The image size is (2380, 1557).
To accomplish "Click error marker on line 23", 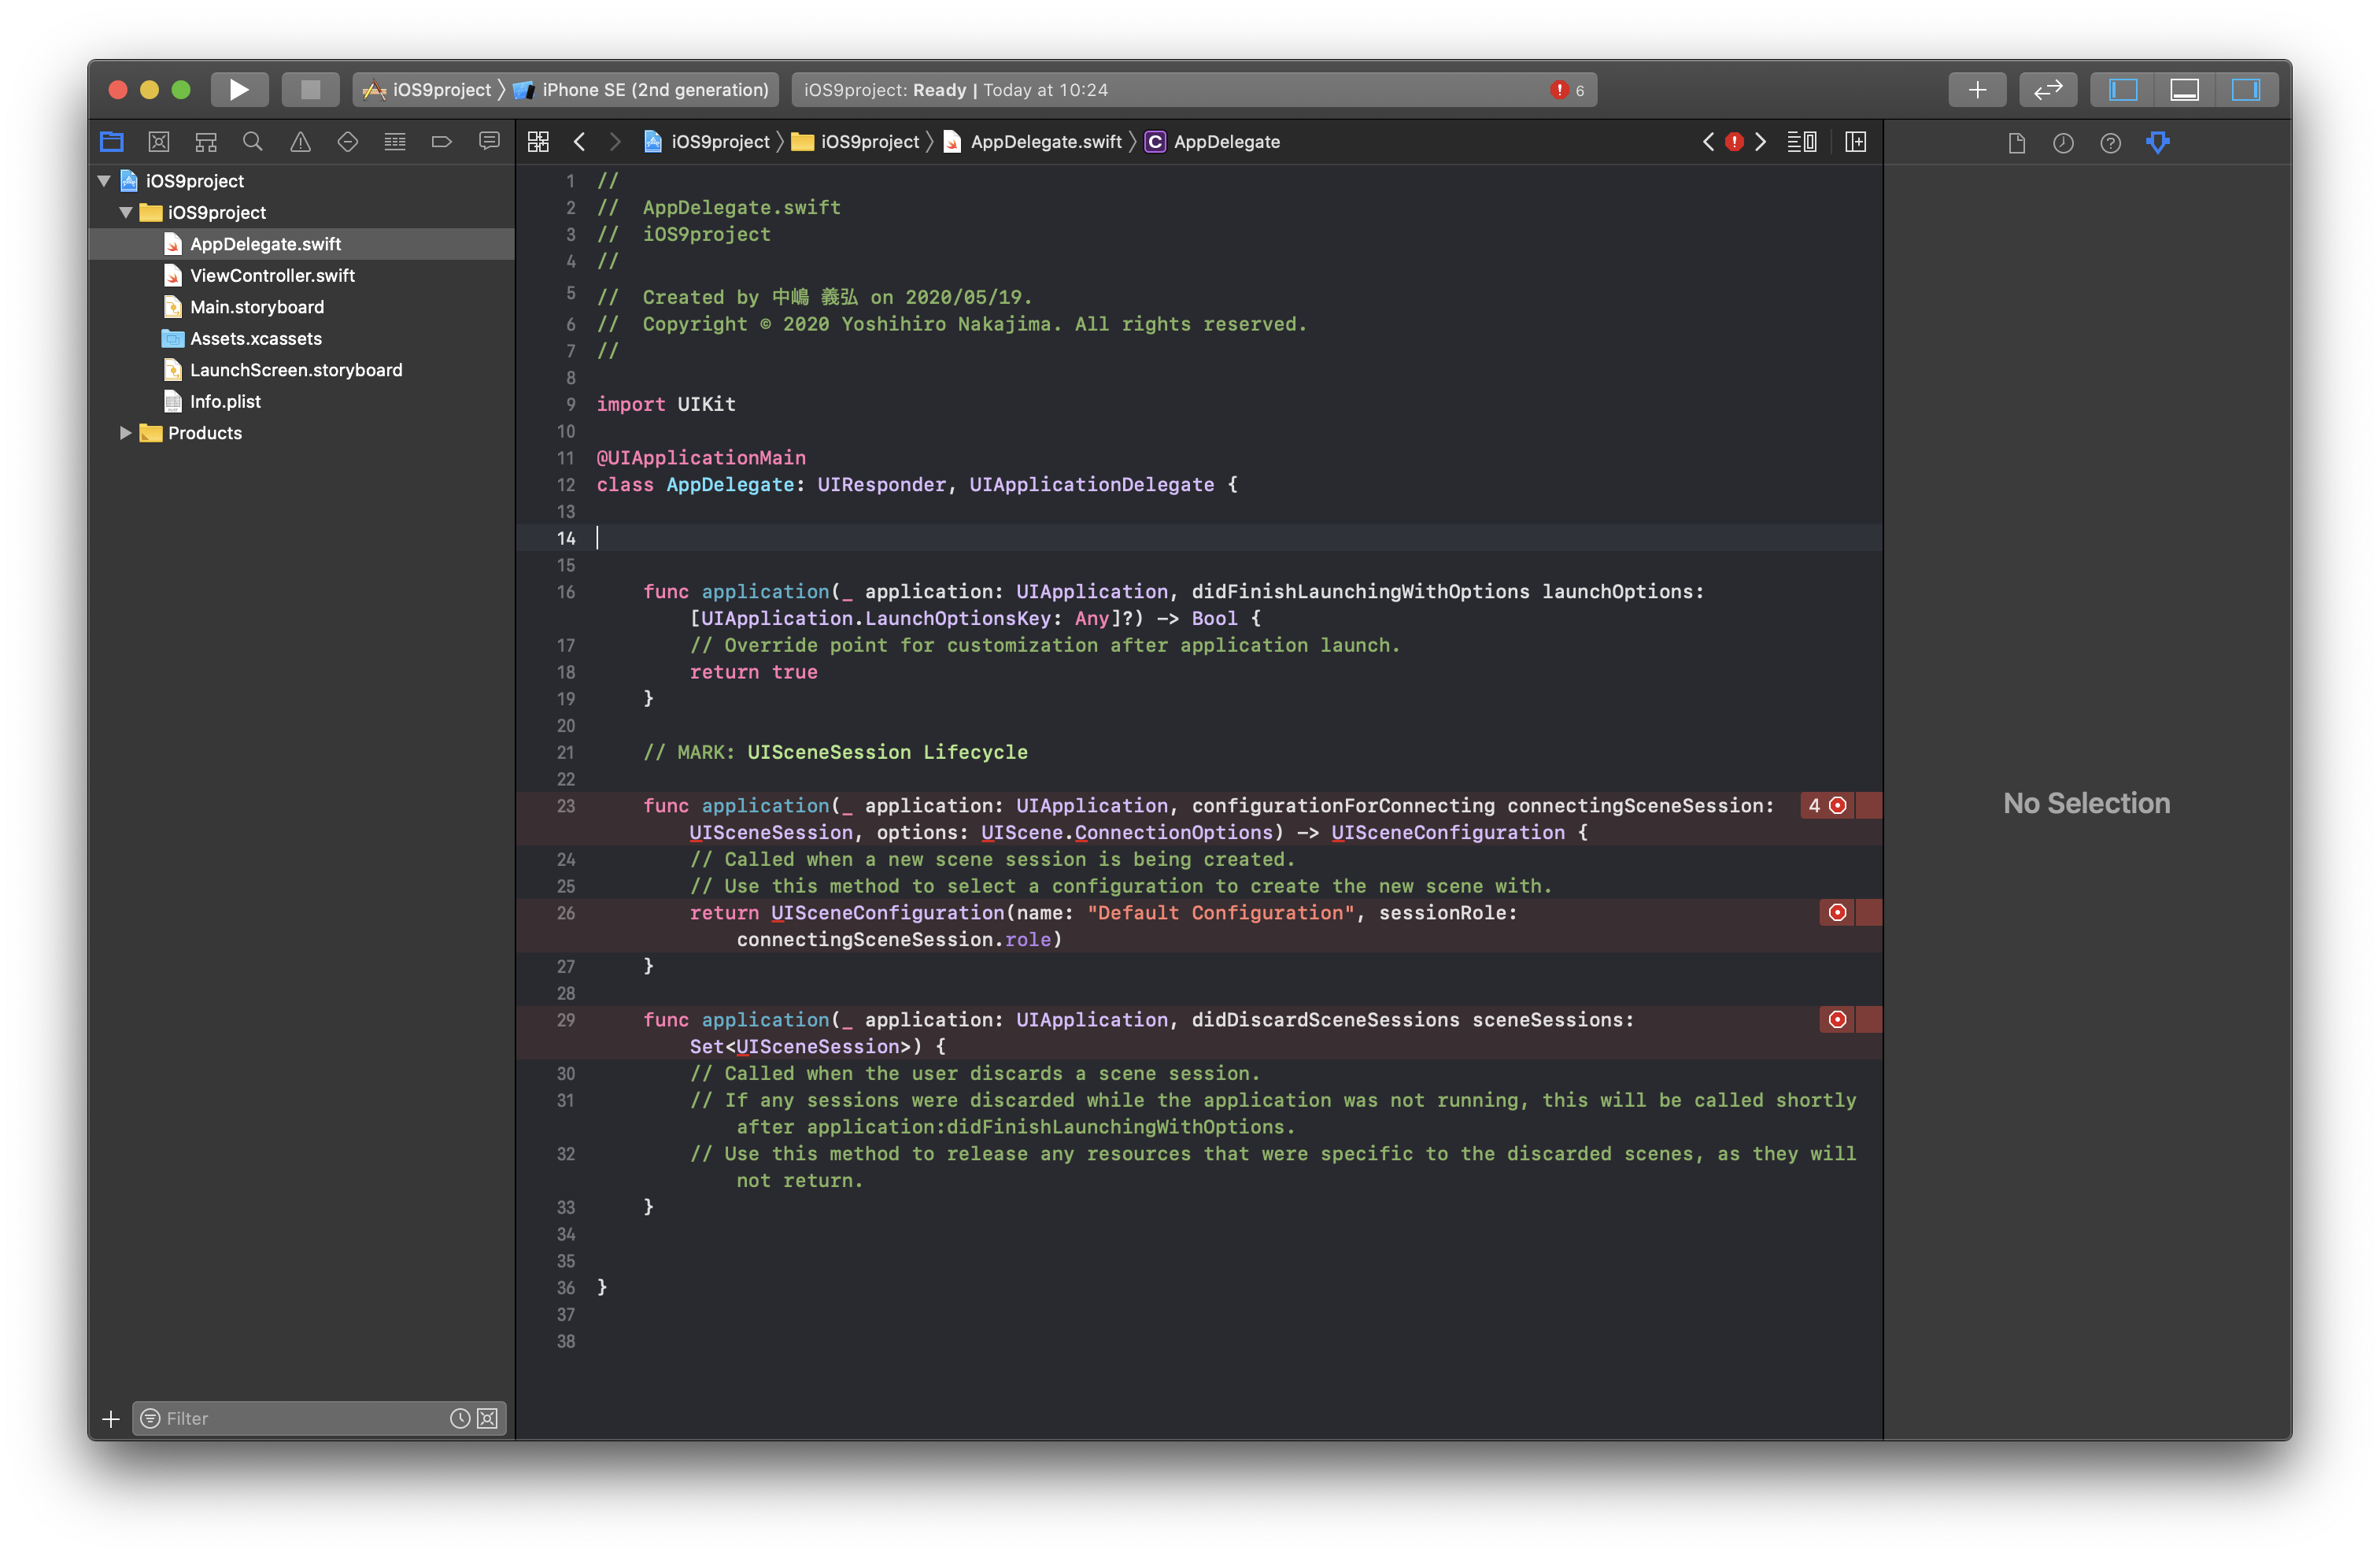I will point(1837,806).
